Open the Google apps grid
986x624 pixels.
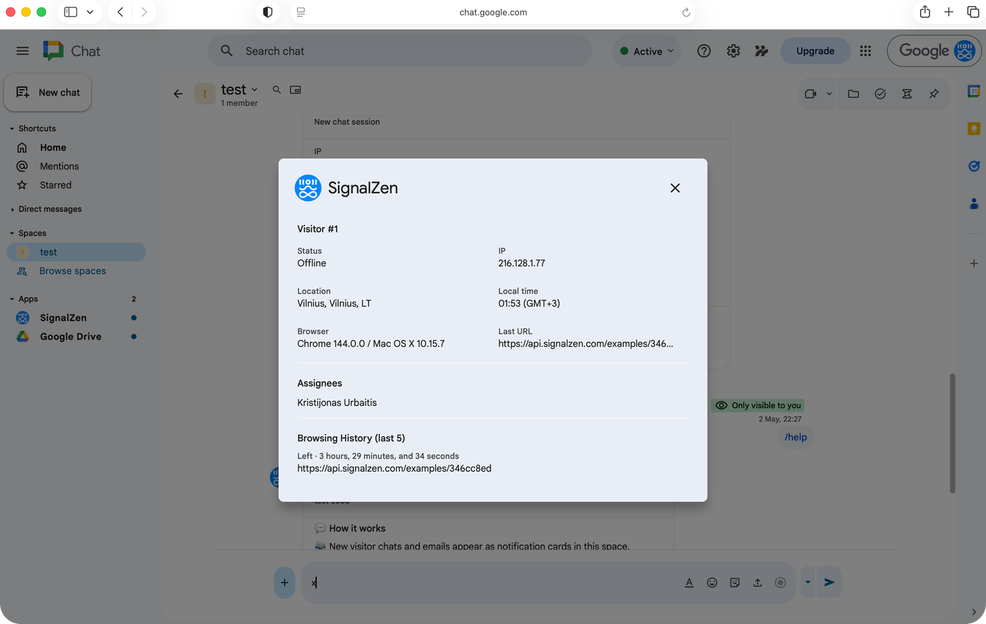[x=866, y=51]
